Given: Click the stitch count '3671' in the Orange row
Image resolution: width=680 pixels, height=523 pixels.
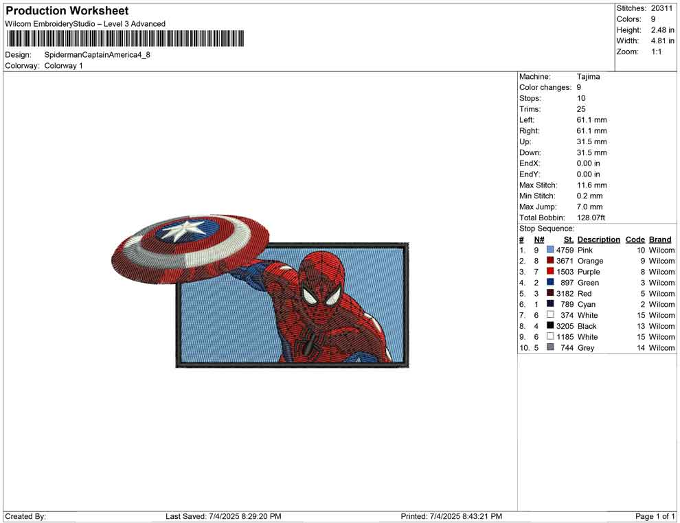Looking at the screenshot, I should click(565, 260).
